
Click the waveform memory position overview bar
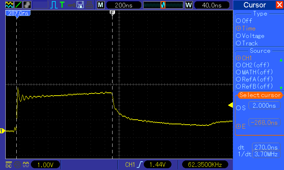(163, 5)
